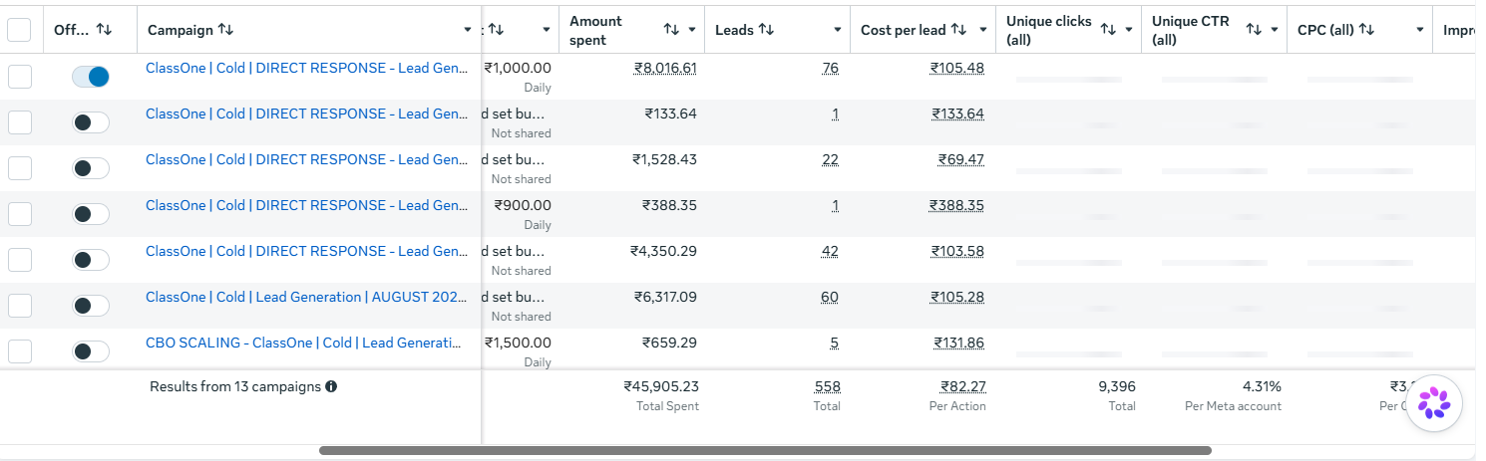Open the Unique clicks (all) column dropdown
Image resolution: width=1486 pixels, height=461 pixels.
(1129, 30)
